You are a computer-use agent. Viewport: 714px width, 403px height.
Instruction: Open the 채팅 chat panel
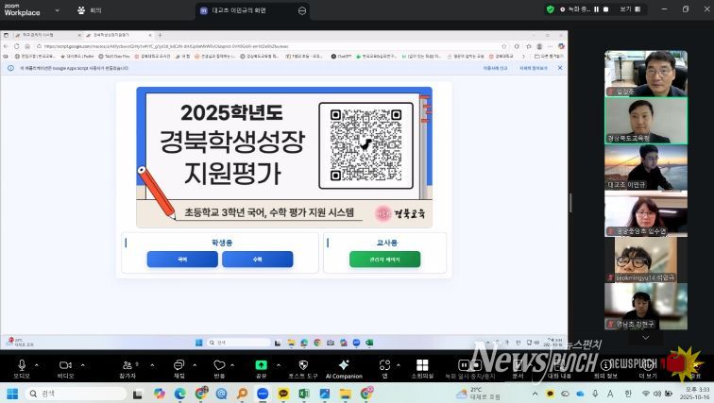click(178, 364)
